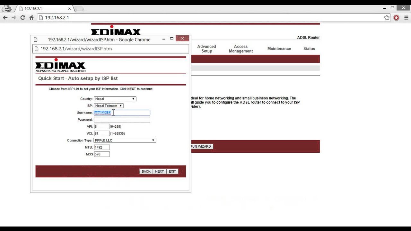This screenshot has height=231, width=411.
Task: Click the red extension icon in toolbar
Action: 396,18
